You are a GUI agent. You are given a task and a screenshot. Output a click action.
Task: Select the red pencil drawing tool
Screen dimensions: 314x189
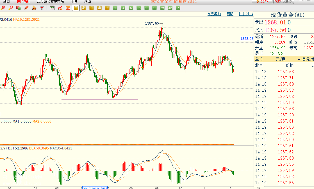click(26, 8)
